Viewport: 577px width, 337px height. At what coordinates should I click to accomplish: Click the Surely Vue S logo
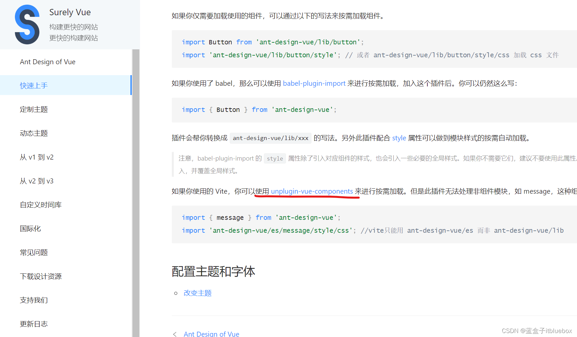click(x=27, y=24)
